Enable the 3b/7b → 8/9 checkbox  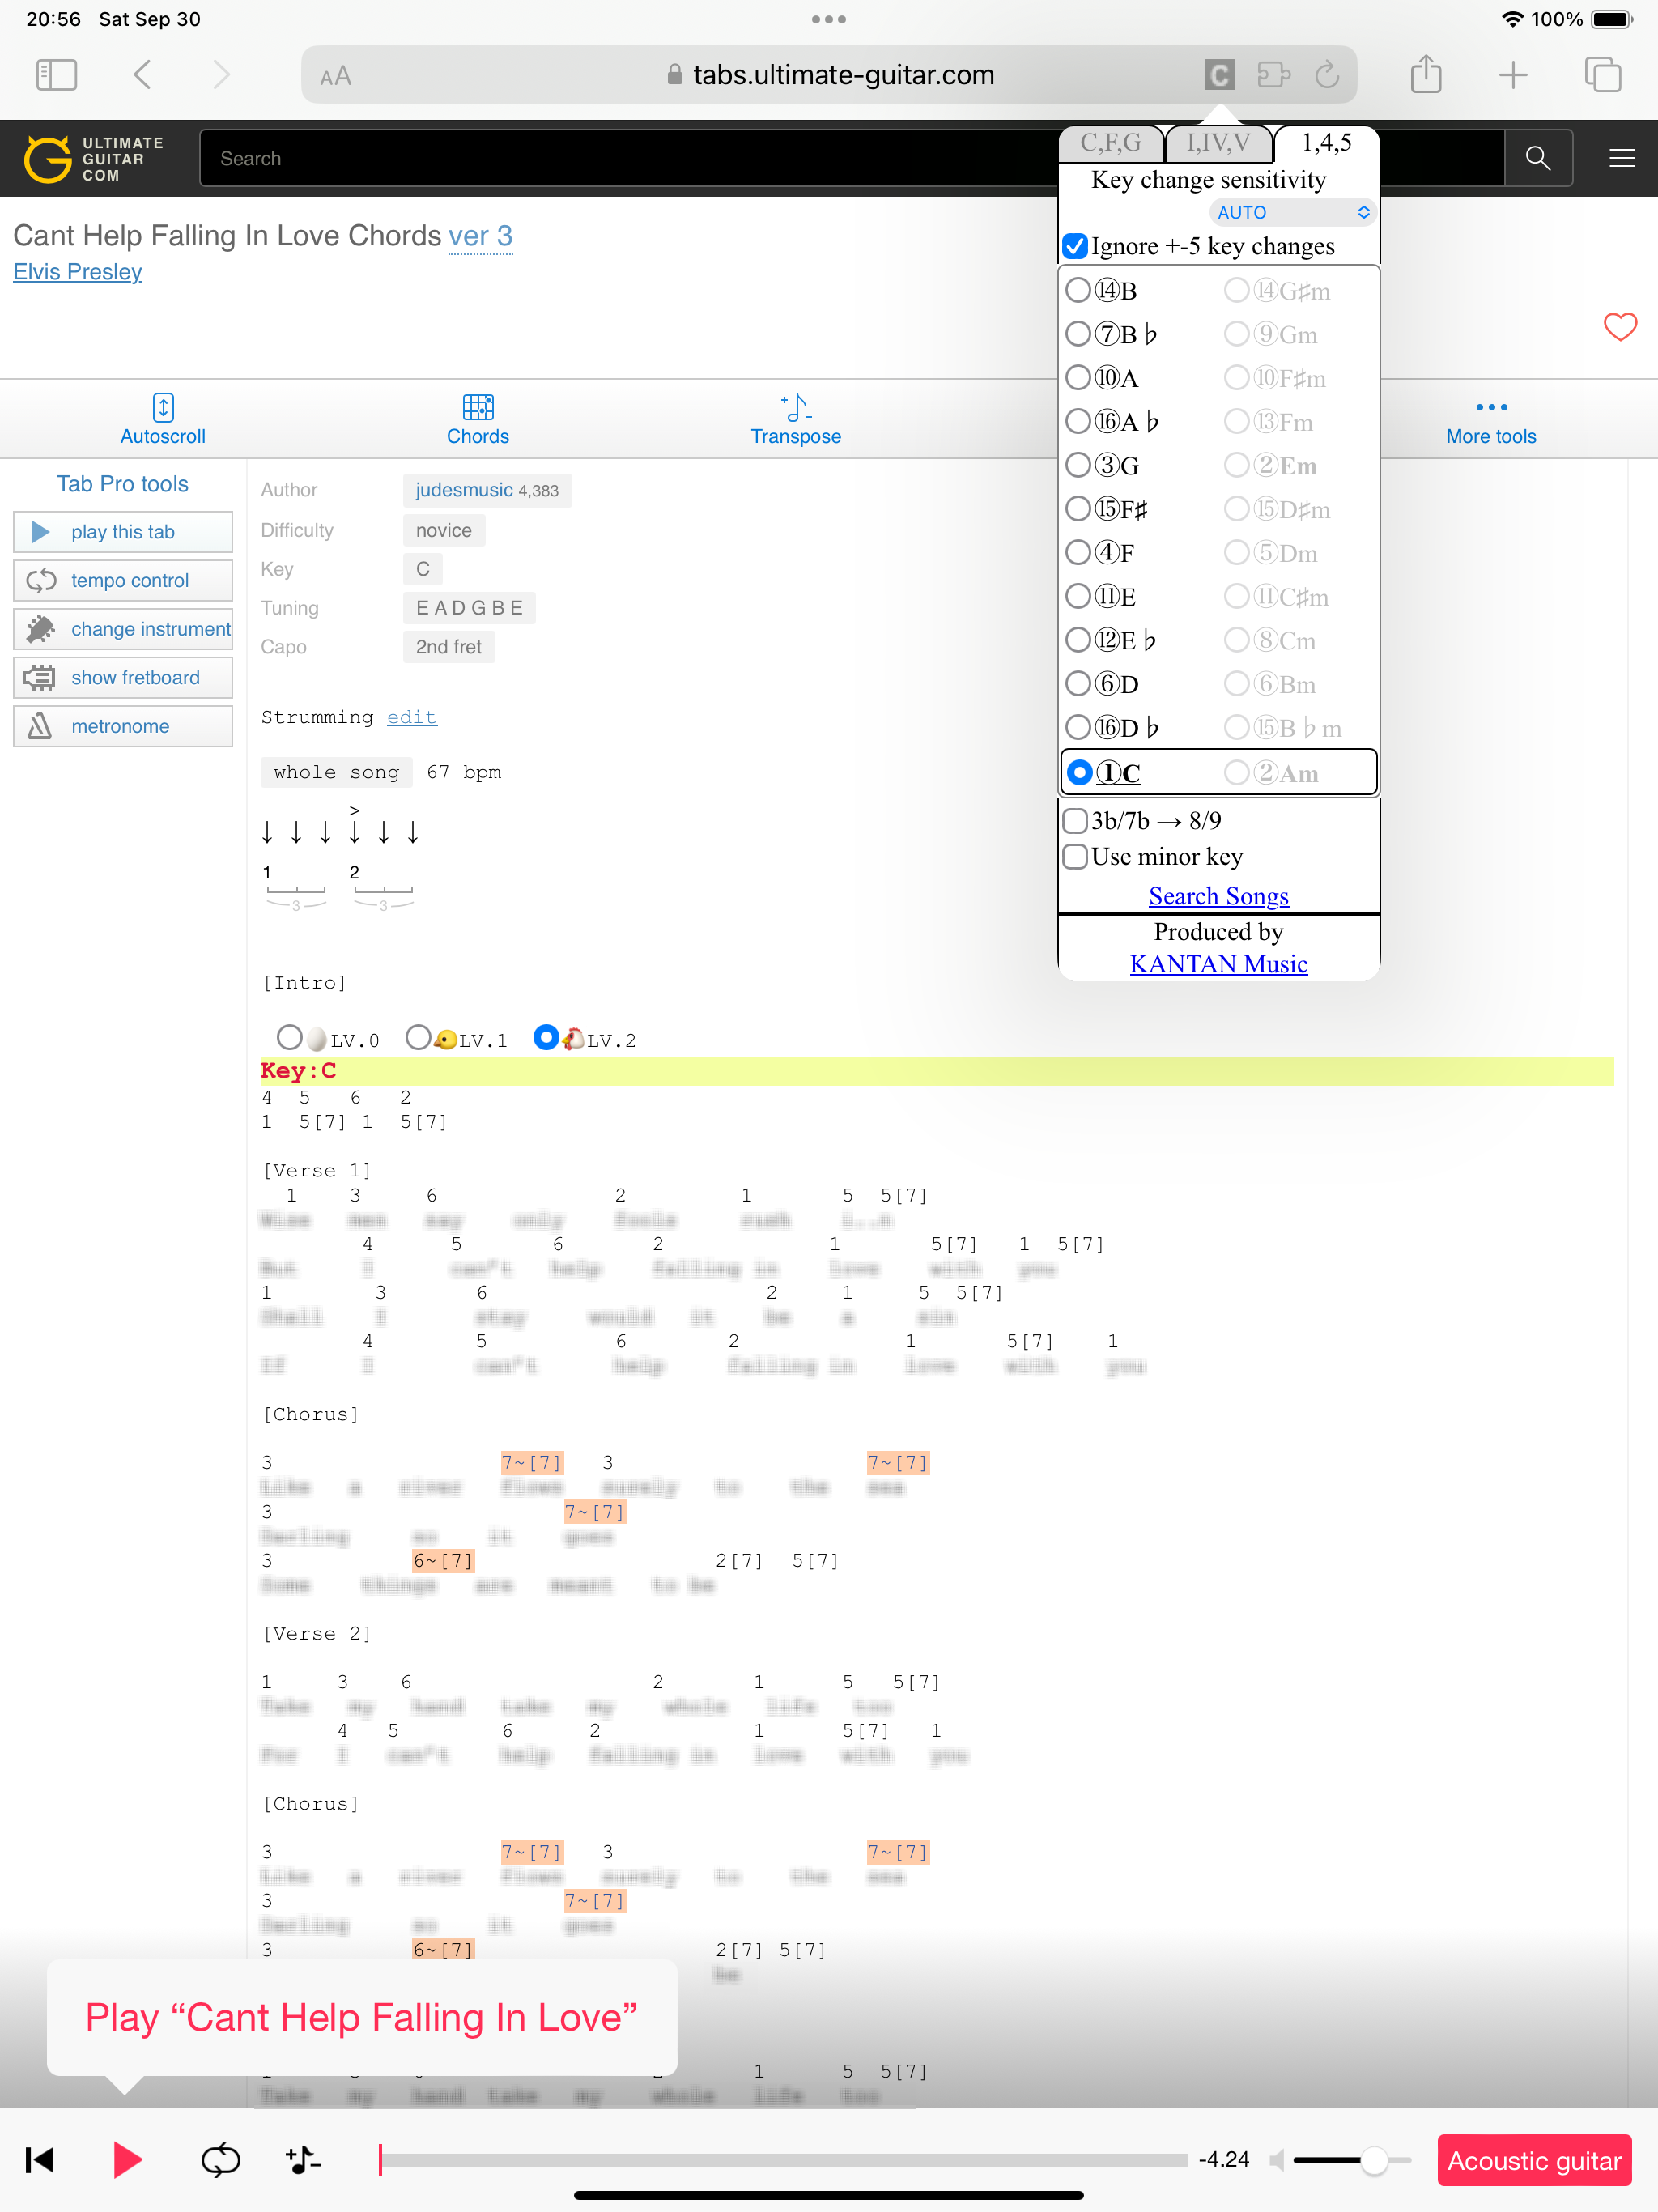pos(1075,820)
